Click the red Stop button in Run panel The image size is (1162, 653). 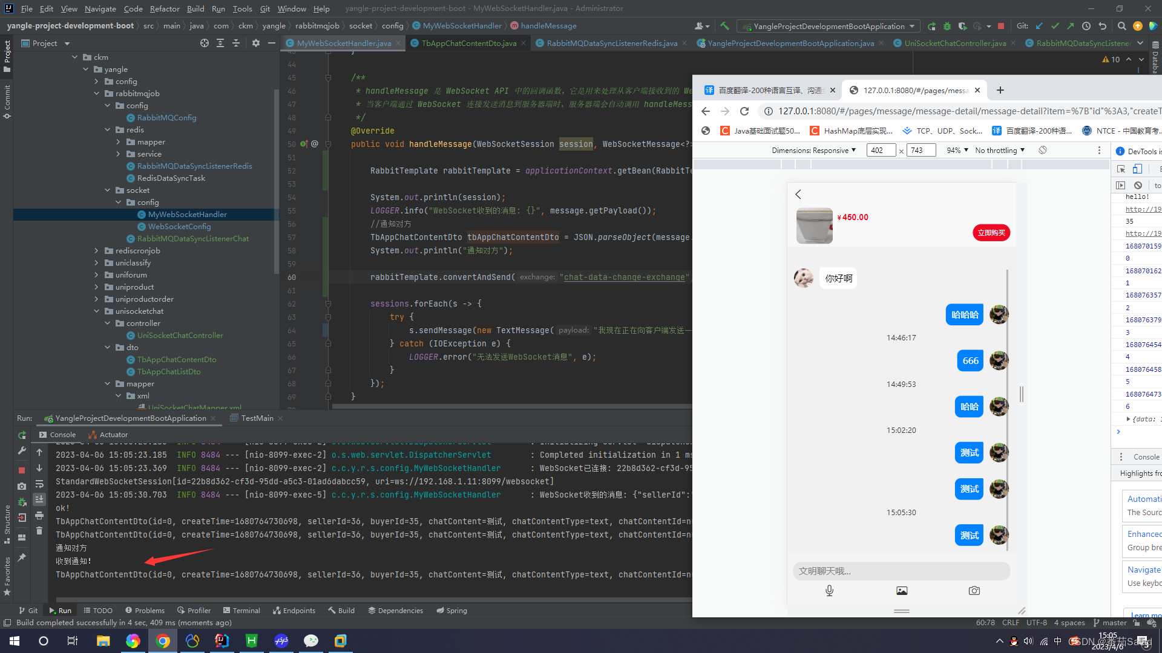coord(22,470)
